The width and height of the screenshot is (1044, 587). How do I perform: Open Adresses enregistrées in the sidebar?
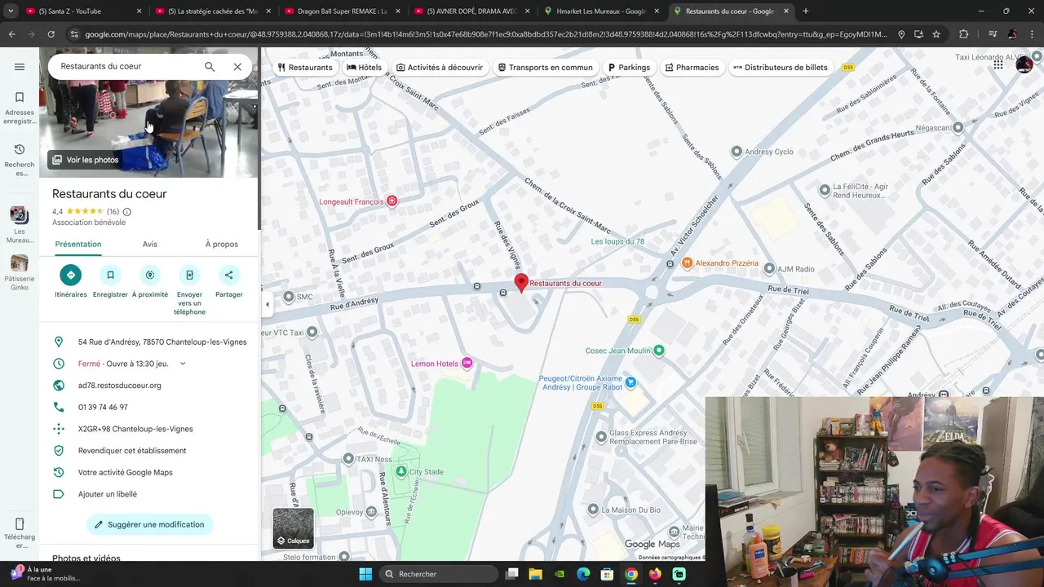(x=20, y=108)
